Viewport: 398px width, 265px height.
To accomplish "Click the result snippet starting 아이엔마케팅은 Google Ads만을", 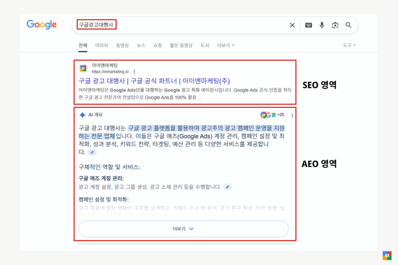I will coord(185,94).
